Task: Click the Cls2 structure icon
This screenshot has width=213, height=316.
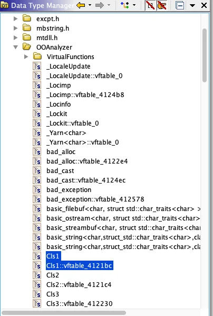Action: [37, 275]
